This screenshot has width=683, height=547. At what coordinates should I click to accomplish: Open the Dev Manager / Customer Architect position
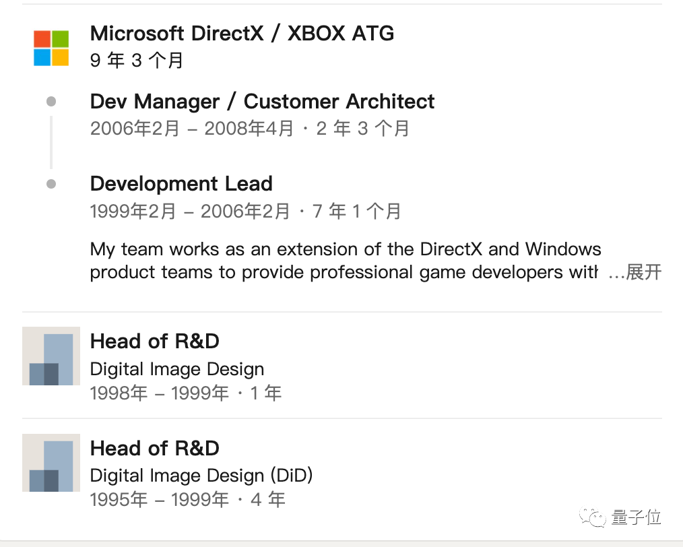tap(262, 102)
